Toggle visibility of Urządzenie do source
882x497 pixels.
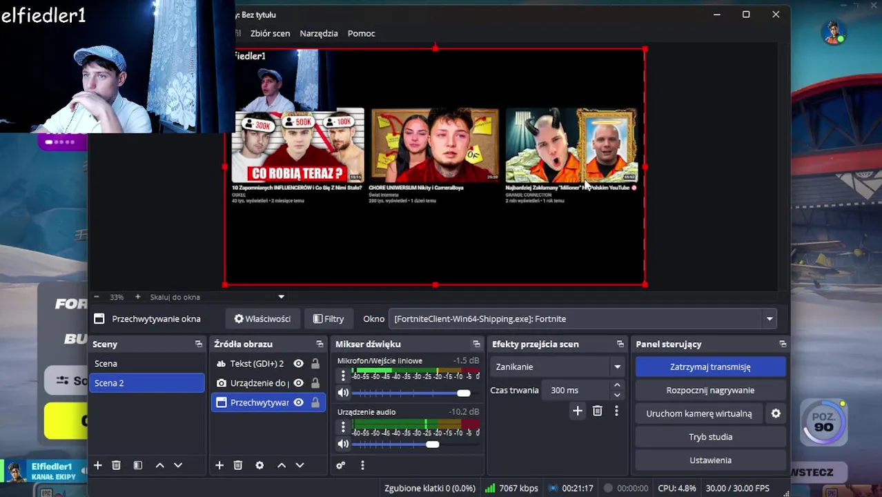coord(298,383)
